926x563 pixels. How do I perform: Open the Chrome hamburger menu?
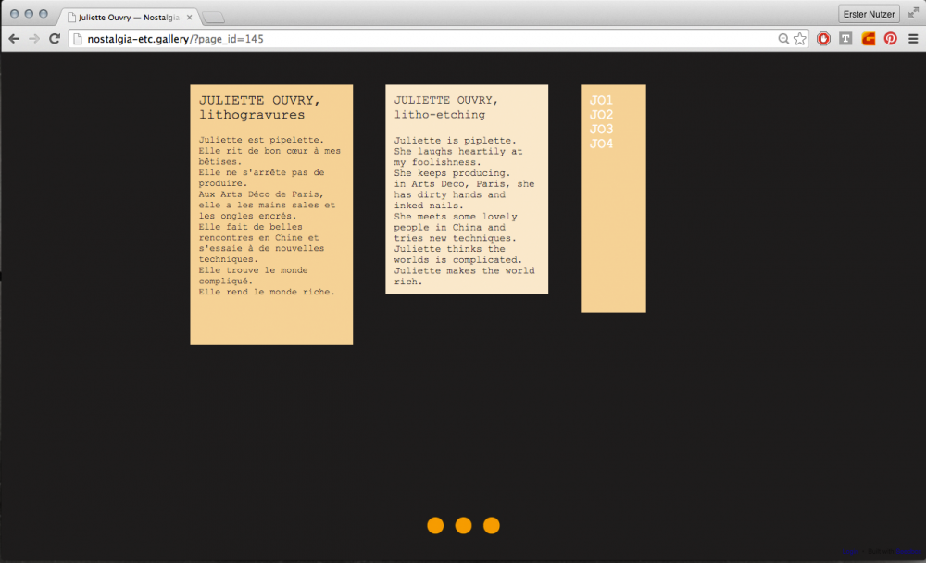click(x=913, y=39)
